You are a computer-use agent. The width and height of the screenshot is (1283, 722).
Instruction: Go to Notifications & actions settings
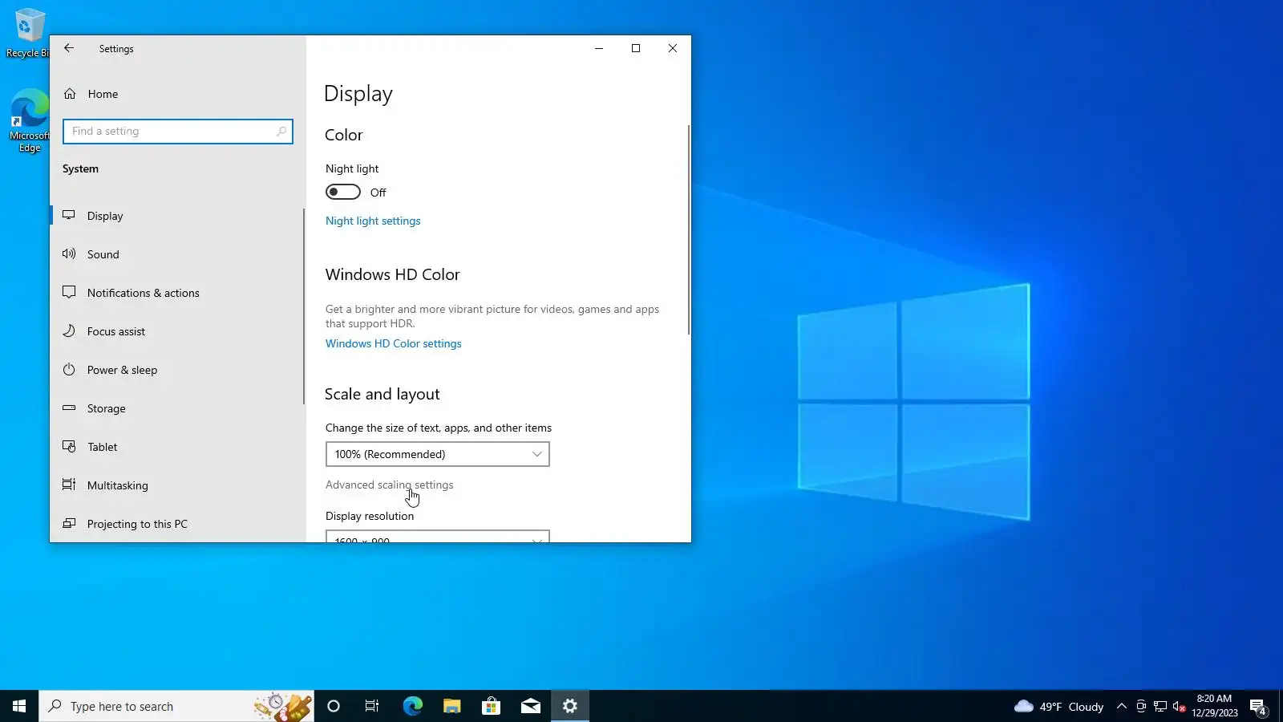point(144,293)
